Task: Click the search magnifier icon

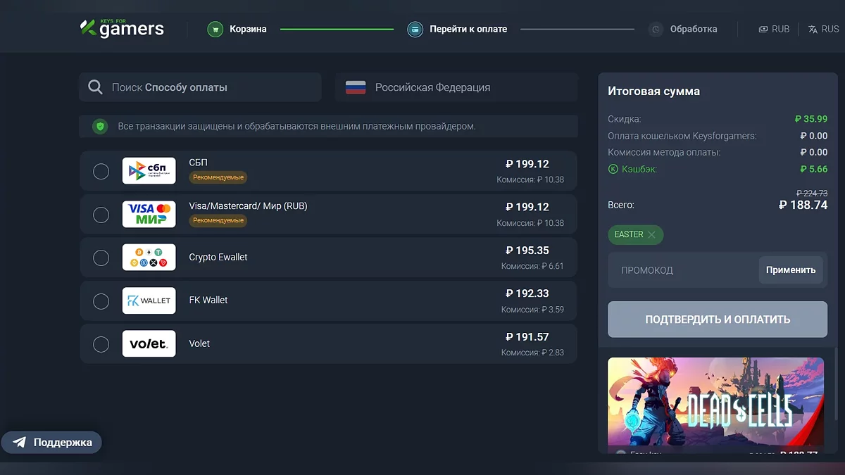Action: (x=95, y=87)
